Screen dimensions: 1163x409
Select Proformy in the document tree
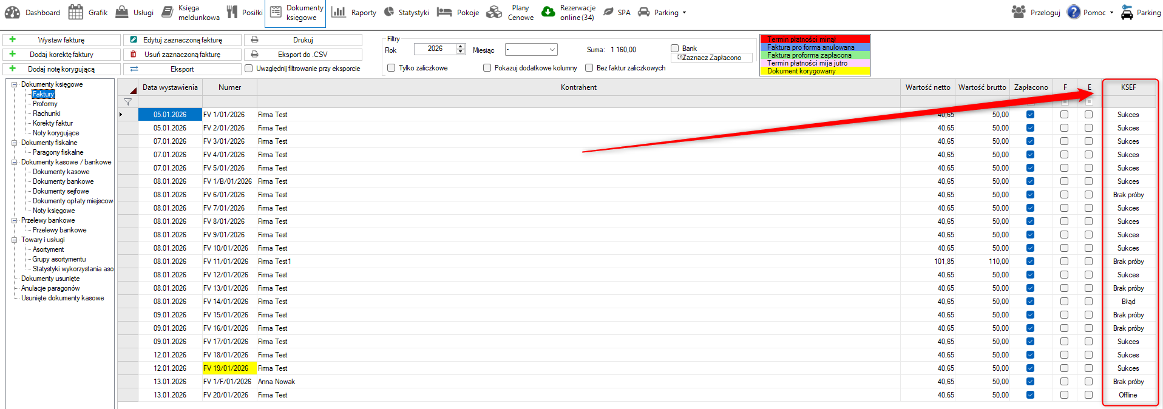pos(45,104)
